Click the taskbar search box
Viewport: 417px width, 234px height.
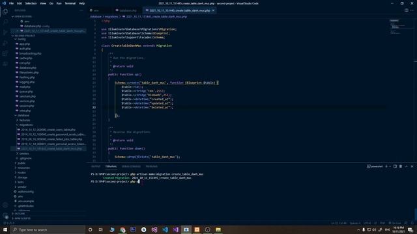click(x=48, y=229)
